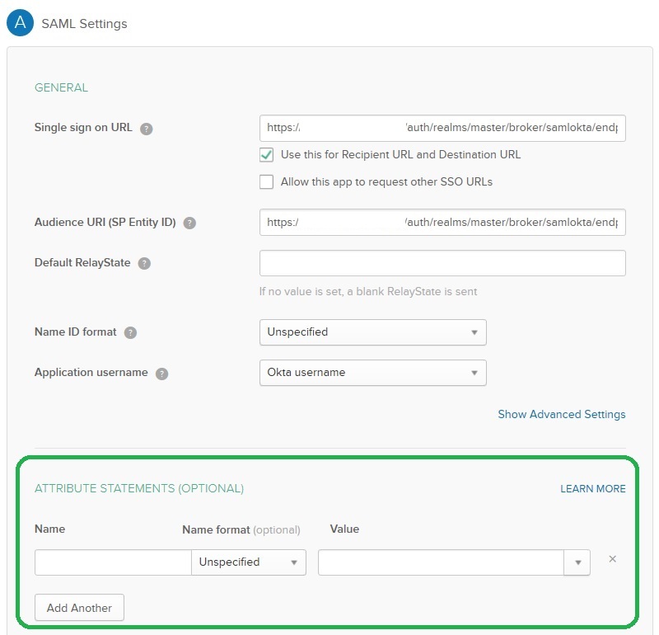
Task: Open the LEARN MORE link
Action: point(592,489)
